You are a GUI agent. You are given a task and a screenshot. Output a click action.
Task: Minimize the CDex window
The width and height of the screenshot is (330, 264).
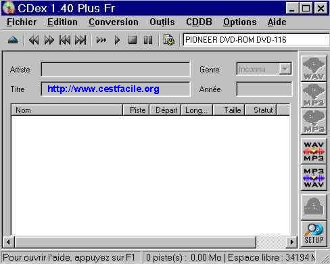pyautogui.click(x=292, y=8)
